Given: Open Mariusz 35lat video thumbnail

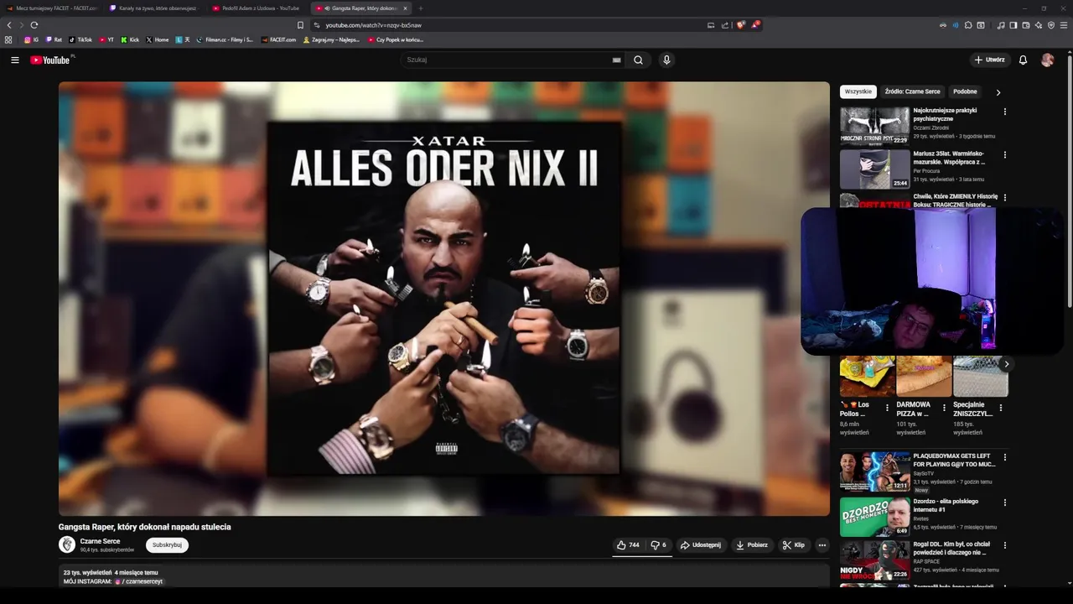Looking at the screenshot, I should tap(874, 169).
